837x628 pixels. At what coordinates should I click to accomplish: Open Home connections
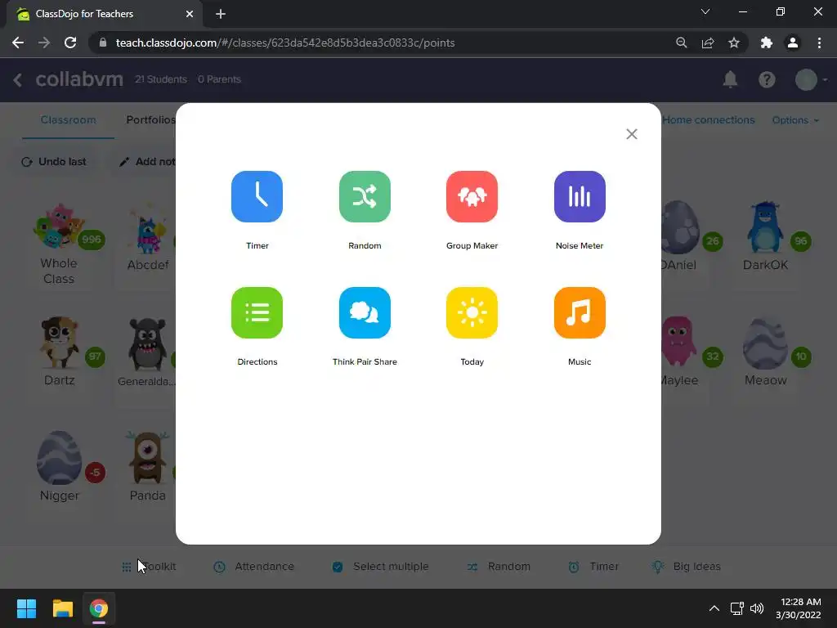coord(709,120)
